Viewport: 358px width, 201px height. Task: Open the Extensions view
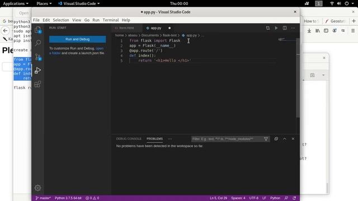[x=38, y=84]
